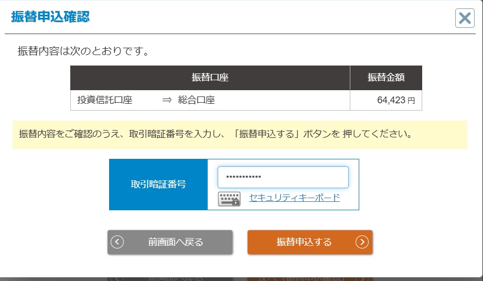The height and width of the screenshot is (281, 483).
Task: Click the 振替口座 table header
Action: coord(210,78)
